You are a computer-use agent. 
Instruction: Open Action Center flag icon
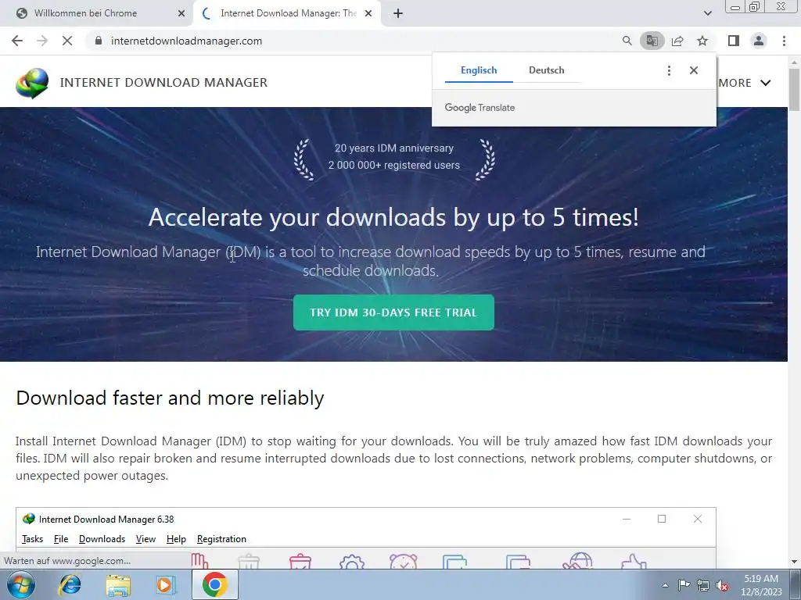[684, 585]
